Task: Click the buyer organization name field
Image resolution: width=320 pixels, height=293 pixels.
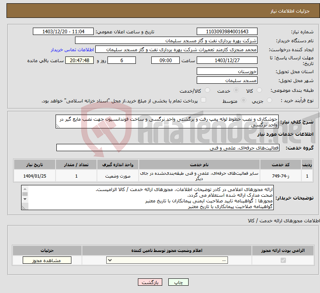Action: coord(166,41)
